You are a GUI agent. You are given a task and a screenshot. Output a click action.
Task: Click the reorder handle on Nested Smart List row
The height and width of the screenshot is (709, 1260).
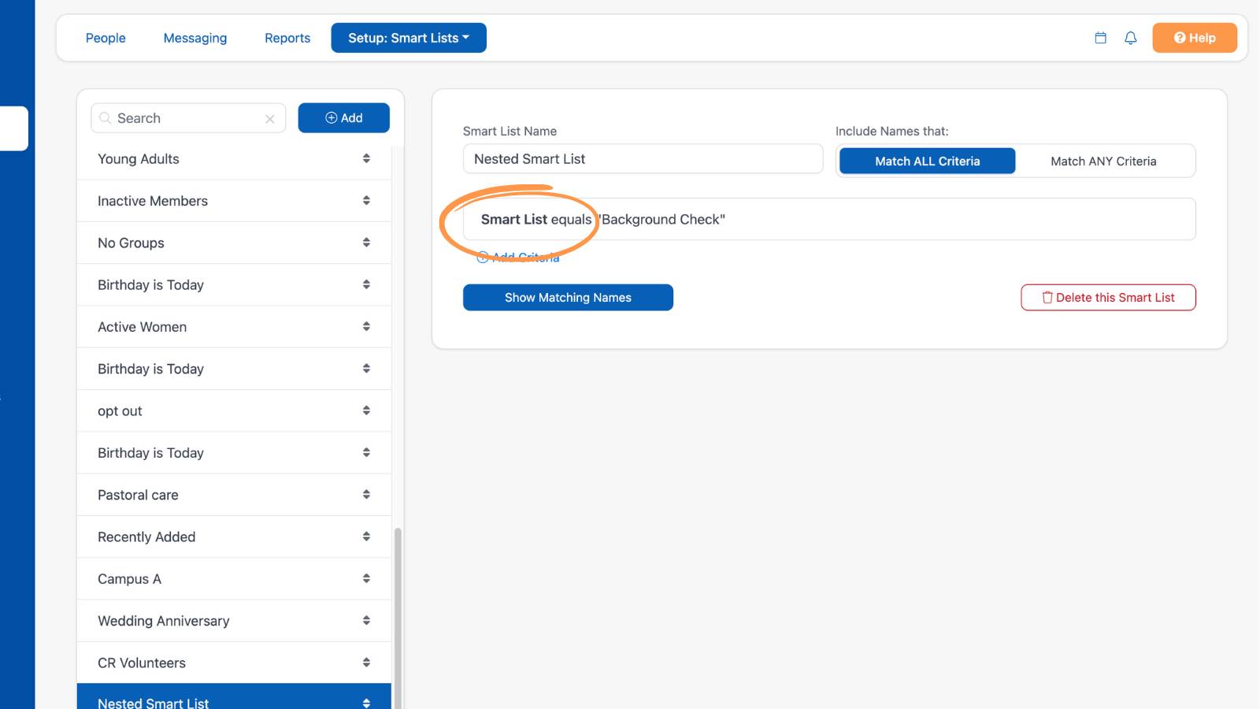(x=366, y=703)
